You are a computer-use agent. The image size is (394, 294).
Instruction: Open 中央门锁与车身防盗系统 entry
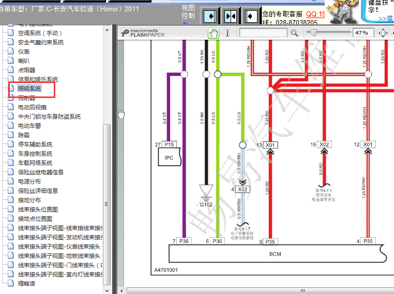point(49,117)
